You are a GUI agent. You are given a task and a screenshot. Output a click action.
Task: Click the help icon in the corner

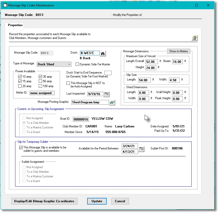[194, 37]
